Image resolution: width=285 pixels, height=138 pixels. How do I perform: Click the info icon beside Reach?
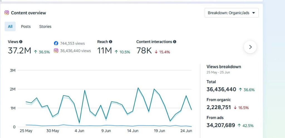(x=110, y=42)
